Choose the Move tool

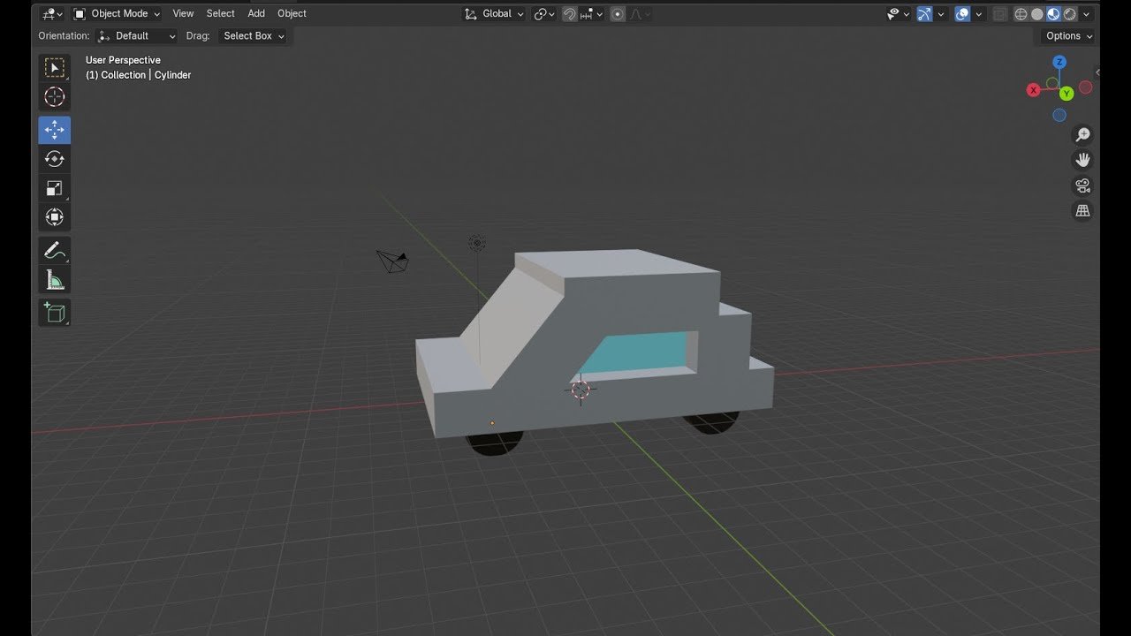(x=54, y=130)
